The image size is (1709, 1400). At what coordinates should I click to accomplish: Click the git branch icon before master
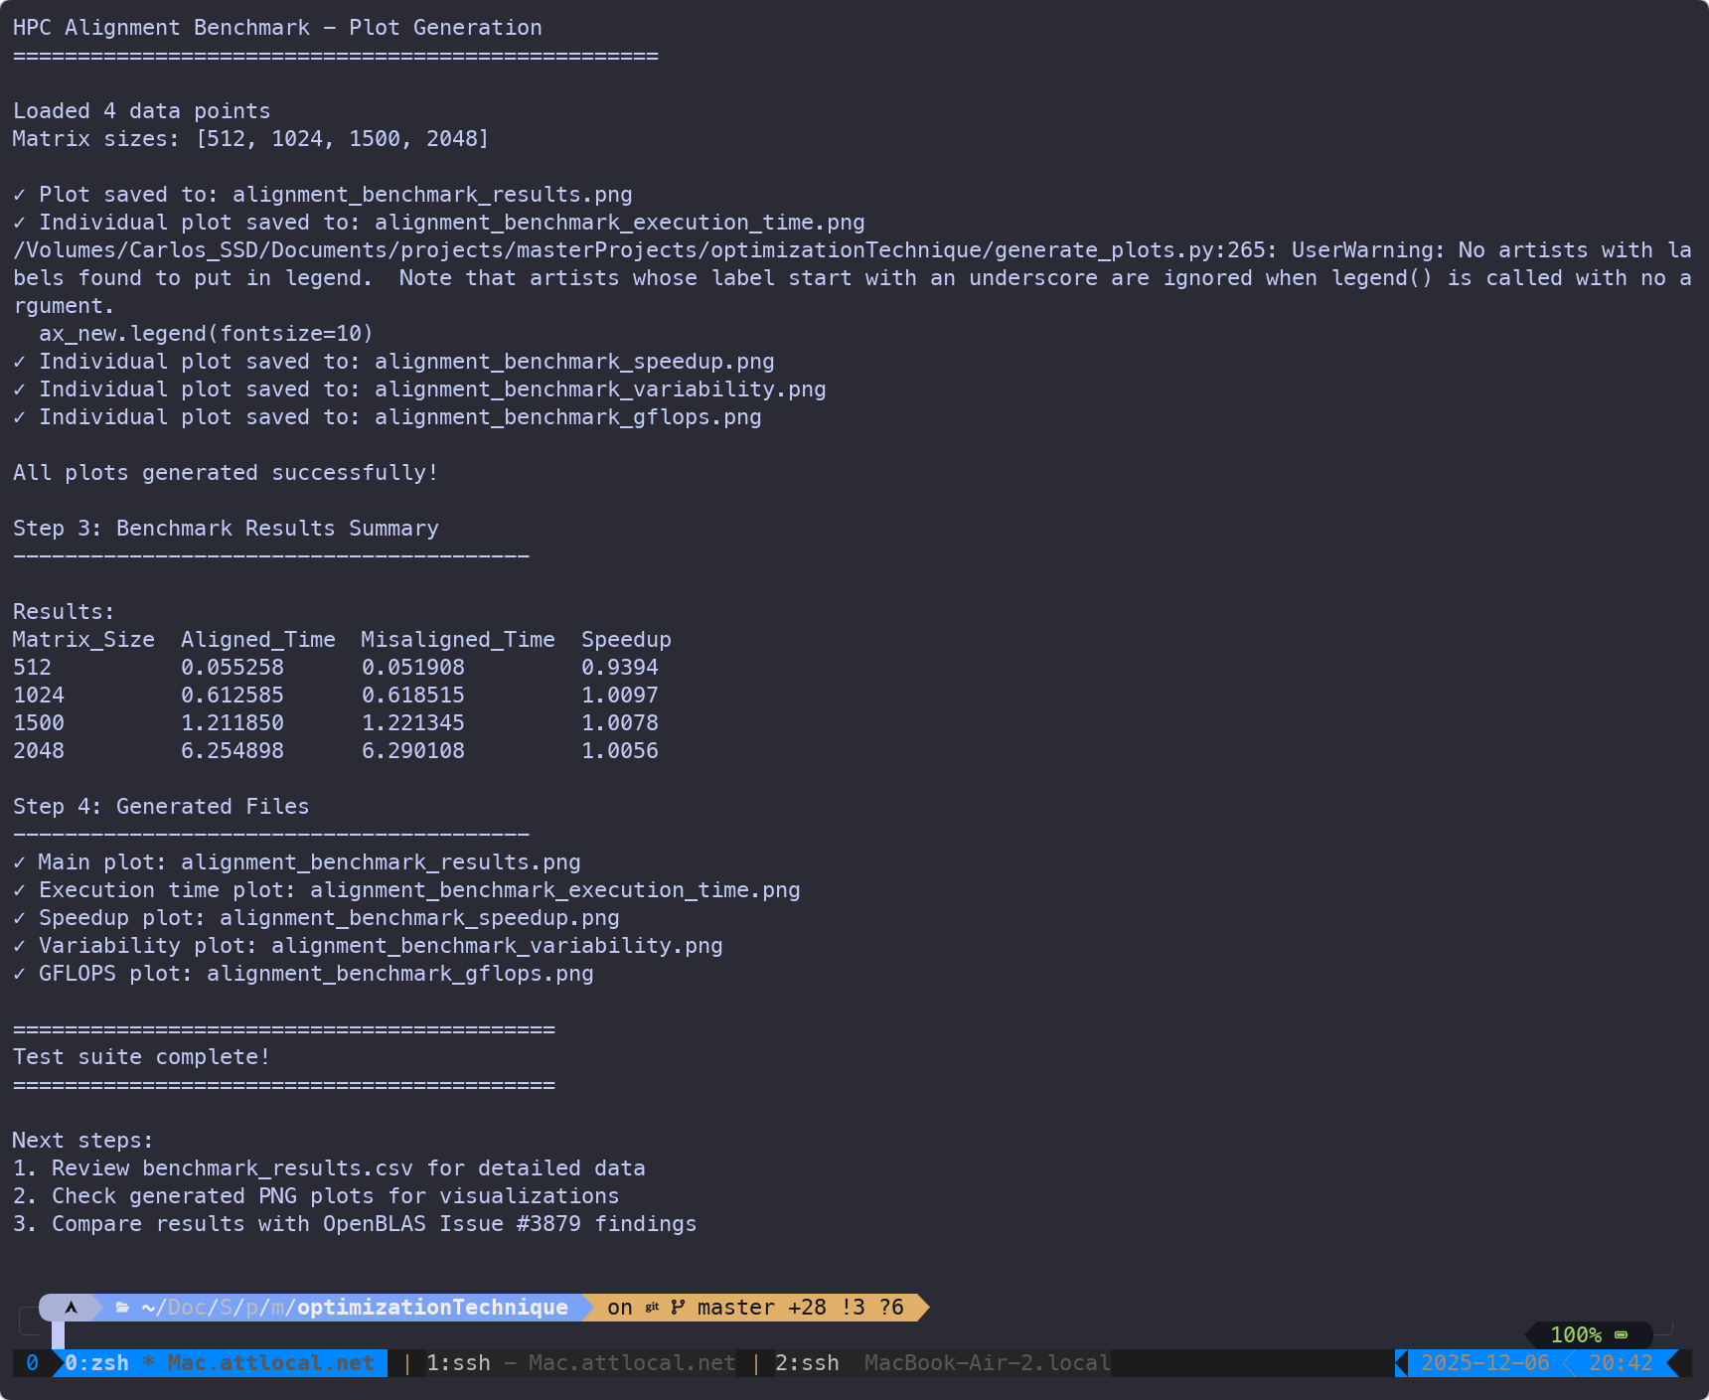pos(678,1308)
